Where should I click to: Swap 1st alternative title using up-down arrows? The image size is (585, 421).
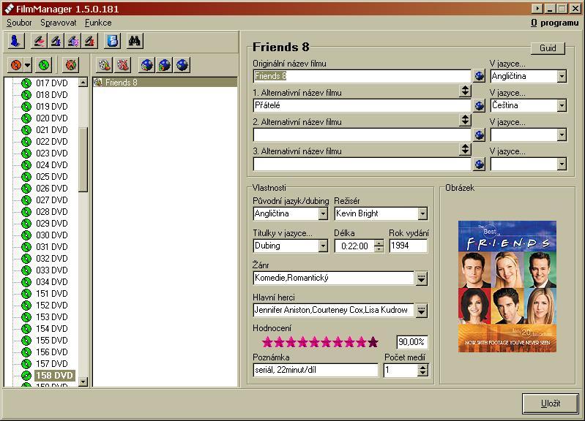(465, 91)
